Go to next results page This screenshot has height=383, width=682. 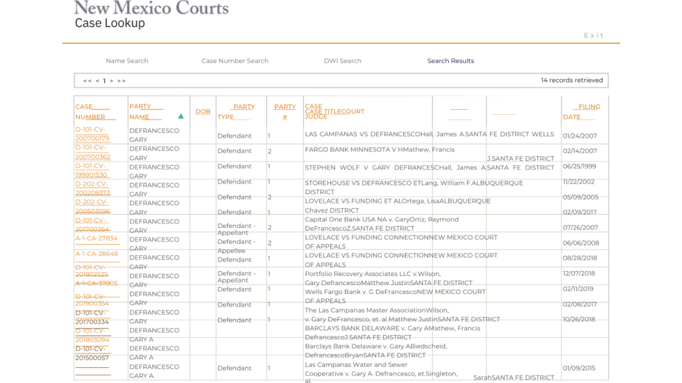click(x=111, y=81)
